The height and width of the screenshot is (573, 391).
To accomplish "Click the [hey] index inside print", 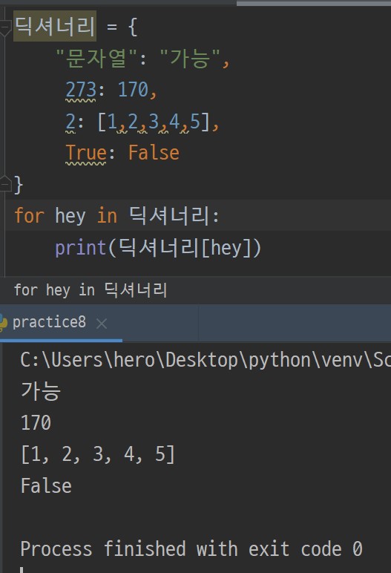I will pos(226,248).
